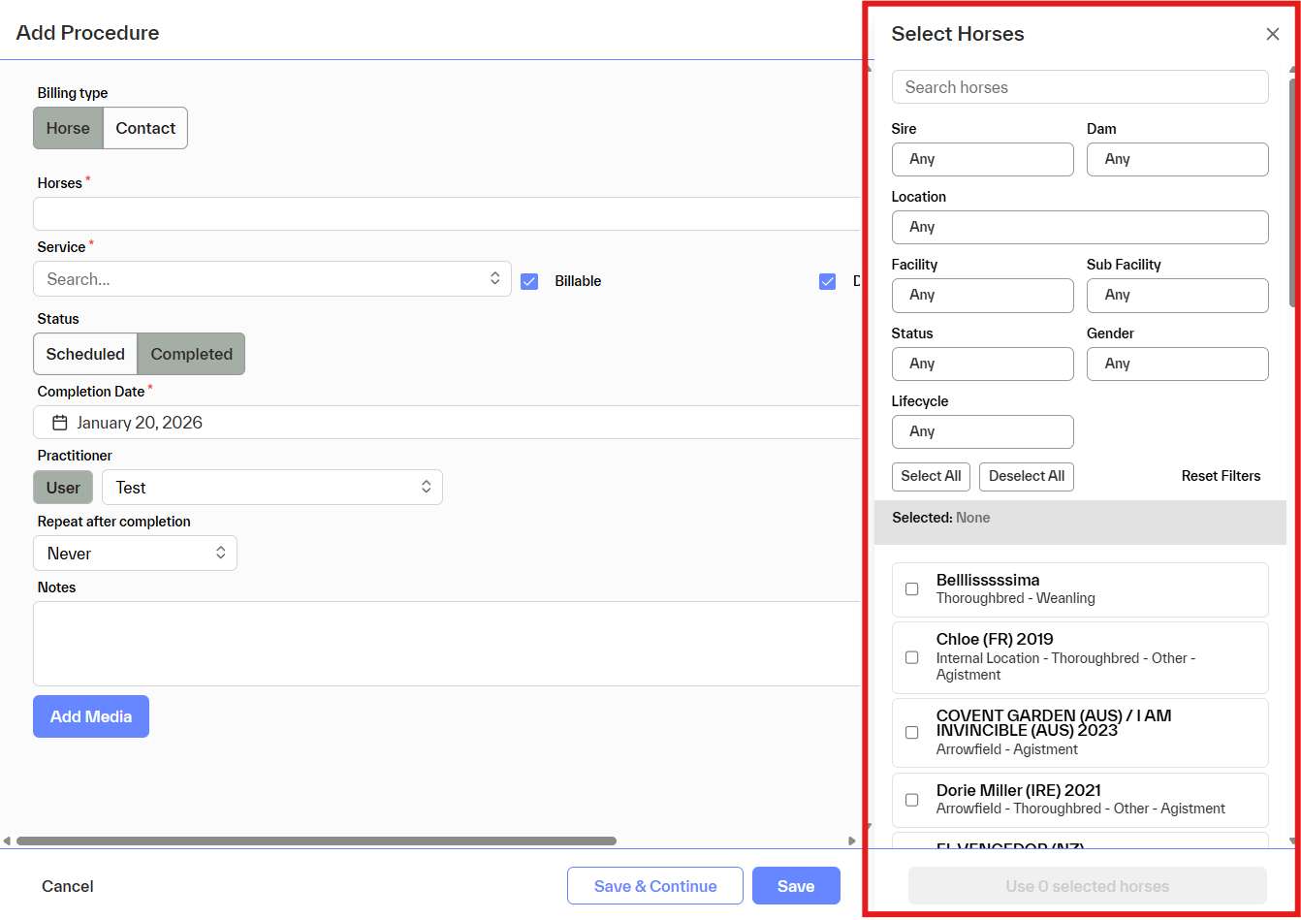Click the horizontal scrollbar of the form
The height and width of the screenshot is (920, 1301).
point(316,841)
